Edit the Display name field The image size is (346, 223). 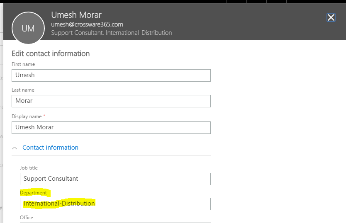tap(111, 128)
